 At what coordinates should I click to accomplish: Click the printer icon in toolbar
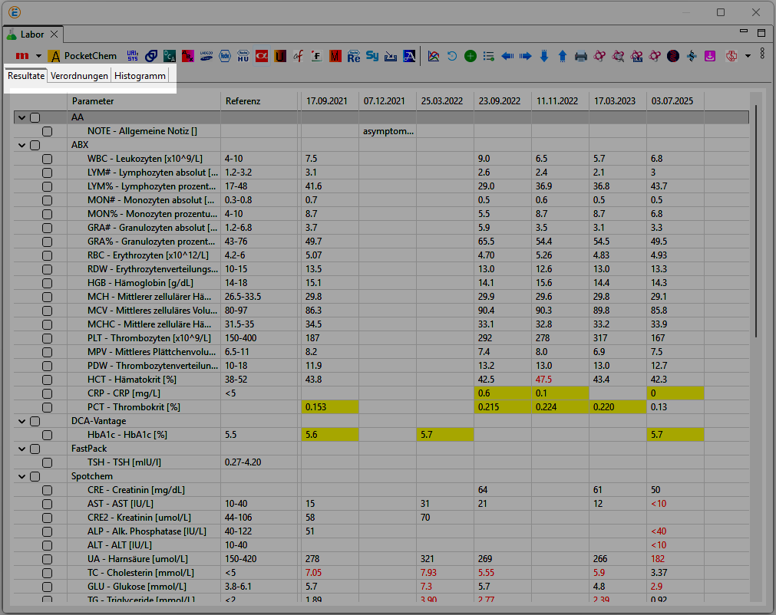[x=581, y=56]
